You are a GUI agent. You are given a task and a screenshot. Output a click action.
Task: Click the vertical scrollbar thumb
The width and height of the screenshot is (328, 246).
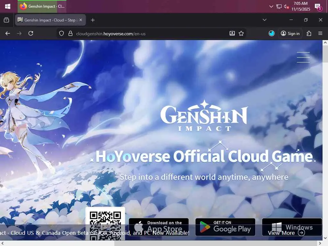coord(325,54)
